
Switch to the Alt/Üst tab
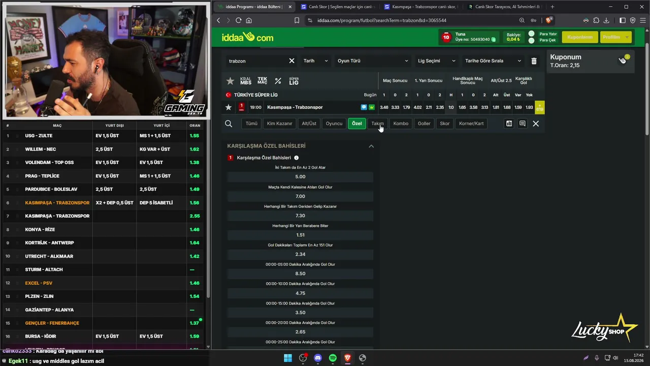coord(309,124)
